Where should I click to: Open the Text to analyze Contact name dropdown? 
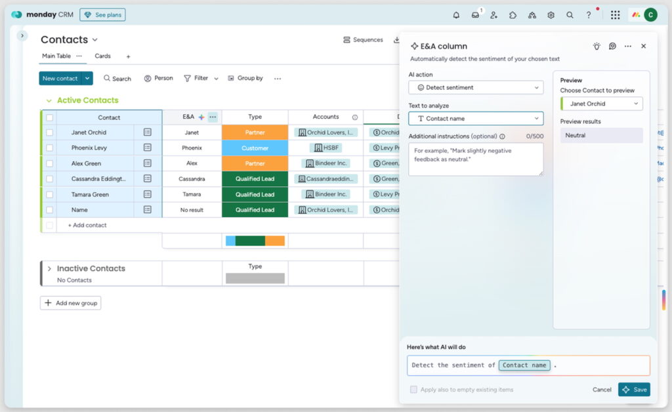(x=476, y=119)
